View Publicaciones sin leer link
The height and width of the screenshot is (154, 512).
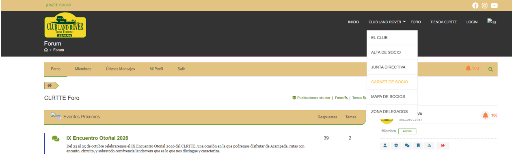(311, 98)
